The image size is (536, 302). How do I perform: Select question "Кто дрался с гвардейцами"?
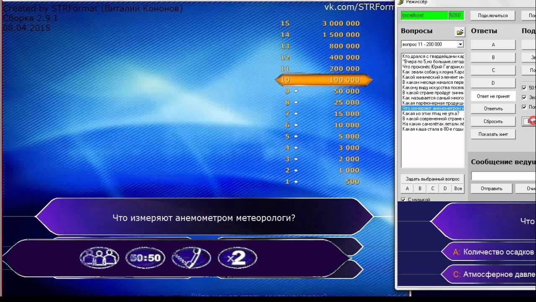click(x=433, y=56)
